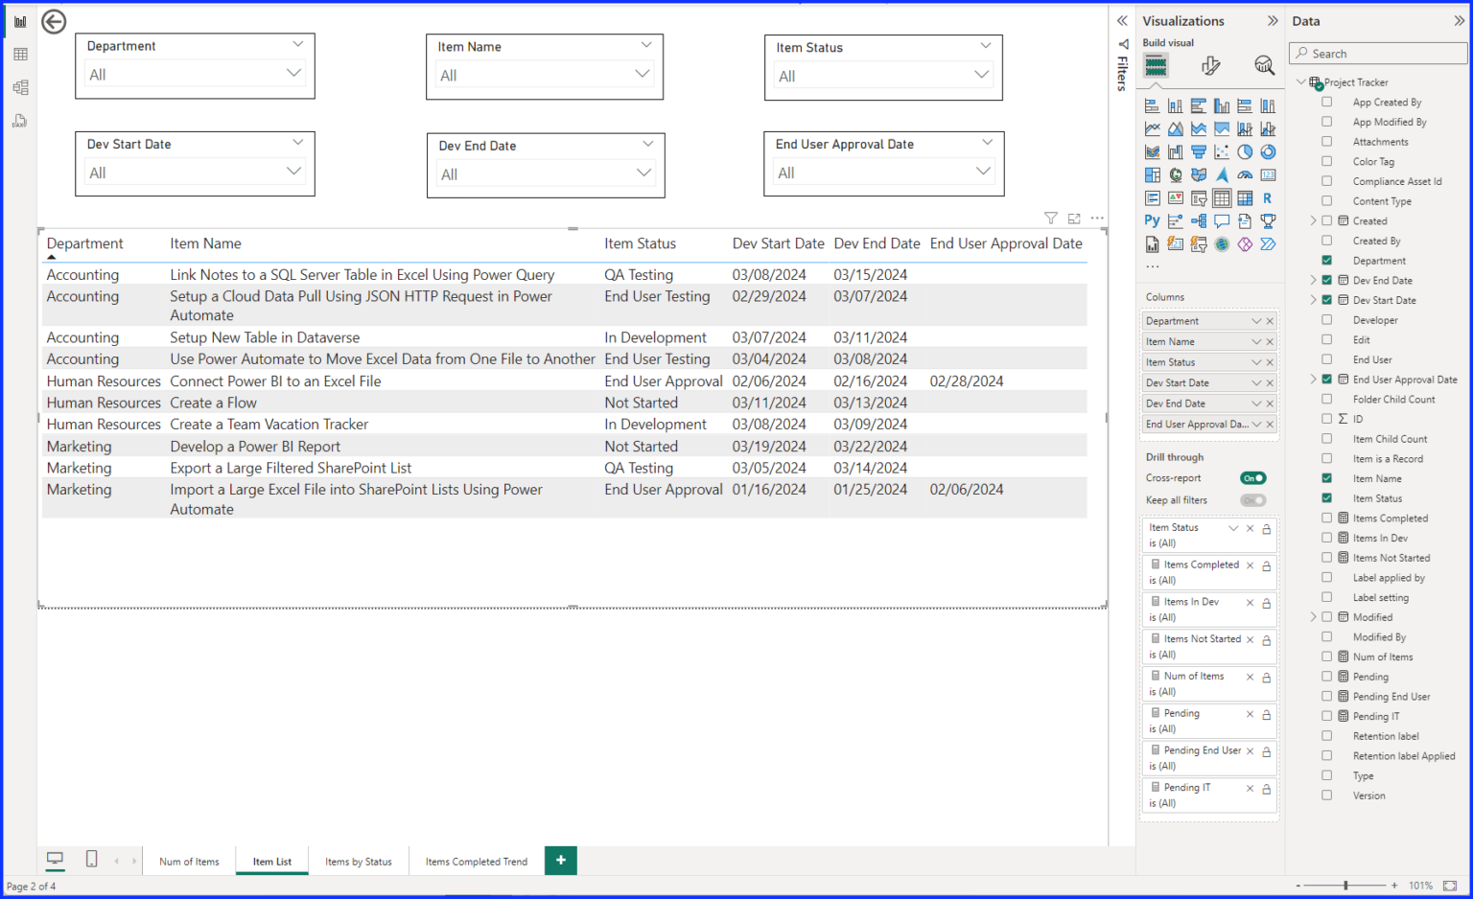Expand the Dev End Date tree item
This screenshot has width=1473, height=899.
(x=1315, y=280)
